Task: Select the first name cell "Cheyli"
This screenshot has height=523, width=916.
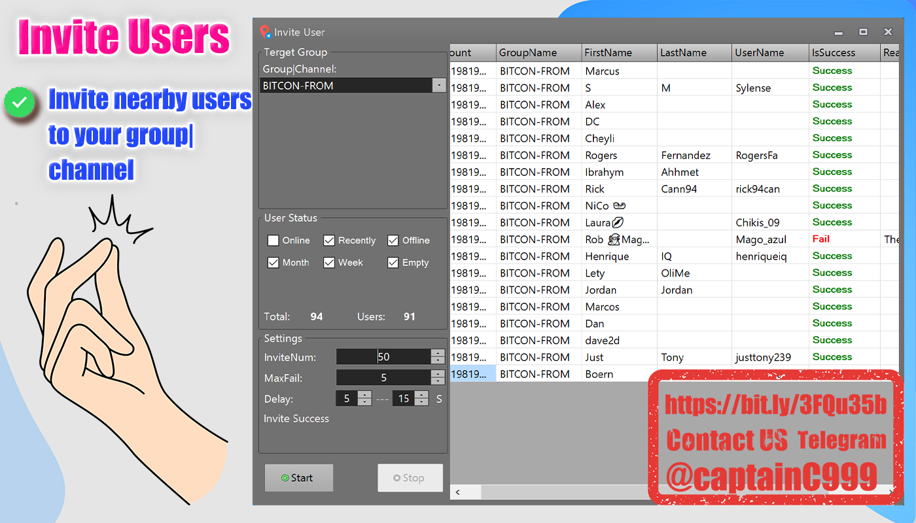Action: click(x=620, y=139)
